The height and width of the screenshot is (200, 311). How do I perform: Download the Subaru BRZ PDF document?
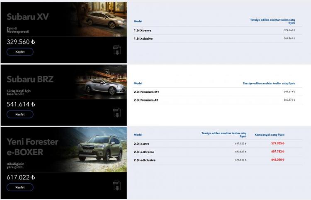[117, 113]
